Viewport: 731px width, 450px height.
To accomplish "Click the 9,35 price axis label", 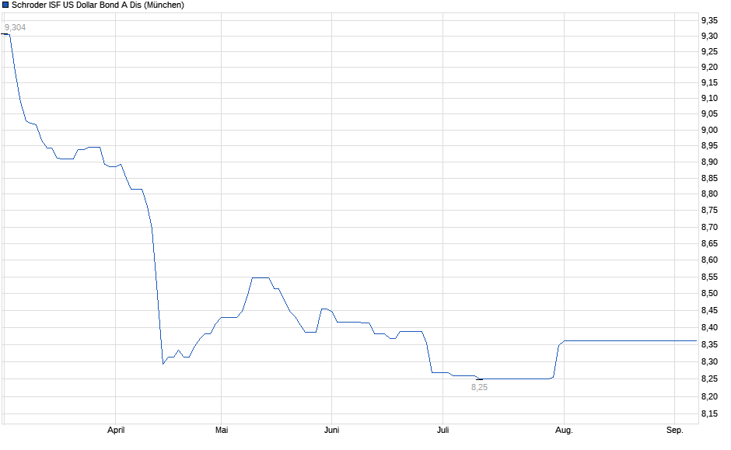I will (709, 20).
